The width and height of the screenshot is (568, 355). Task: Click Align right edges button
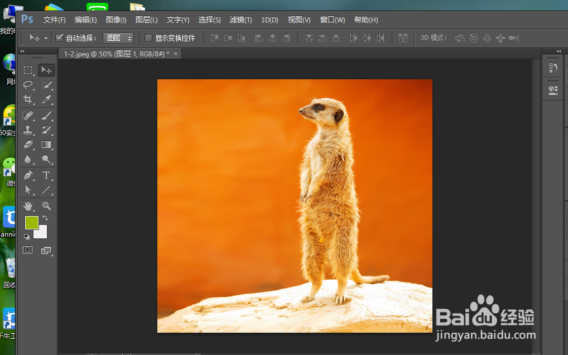(x=286, y=37)
